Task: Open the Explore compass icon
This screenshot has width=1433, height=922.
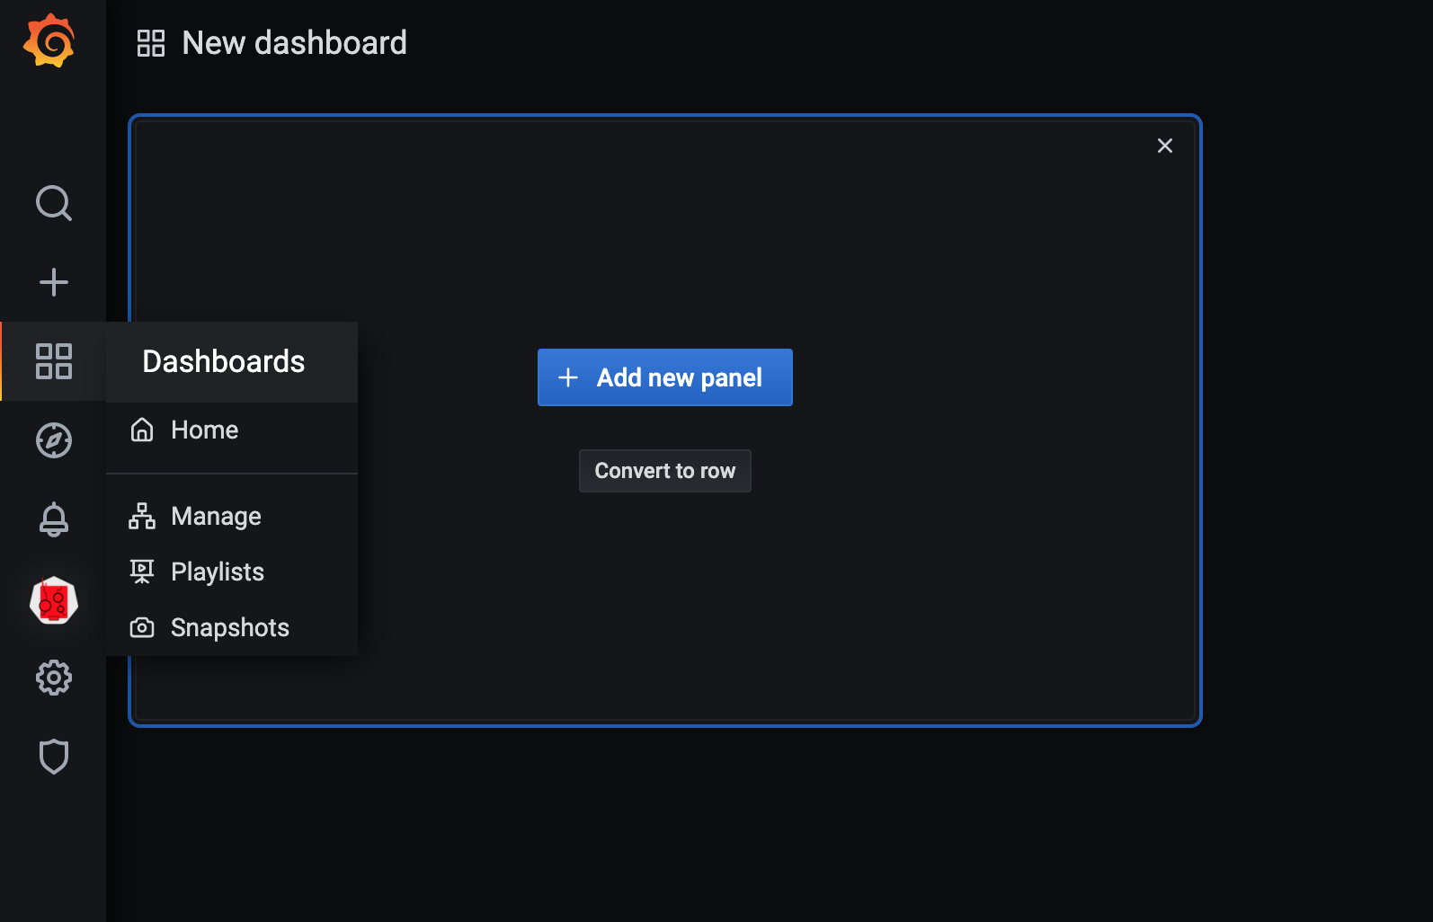Action: pyautogui.click(x=54, y=440)
